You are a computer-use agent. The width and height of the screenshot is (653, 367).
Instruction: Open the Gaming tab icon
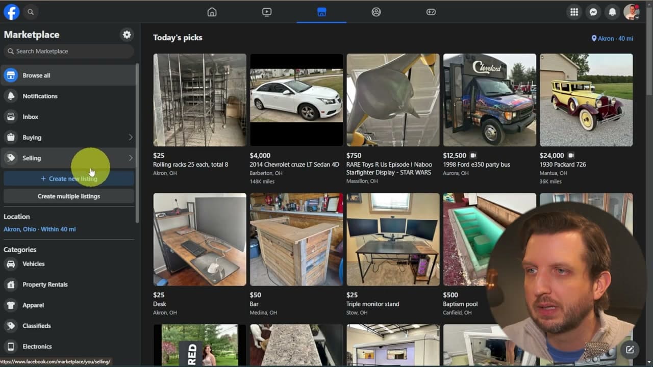click(x=431, y=12)
